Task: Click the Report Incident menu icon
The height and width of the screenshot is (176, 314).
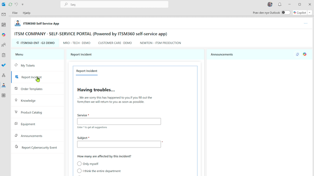Action: 17,77
